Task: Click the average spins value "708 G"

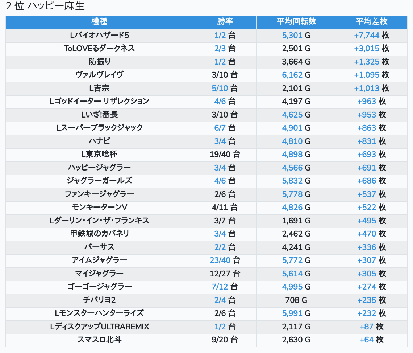Action: 296,300
